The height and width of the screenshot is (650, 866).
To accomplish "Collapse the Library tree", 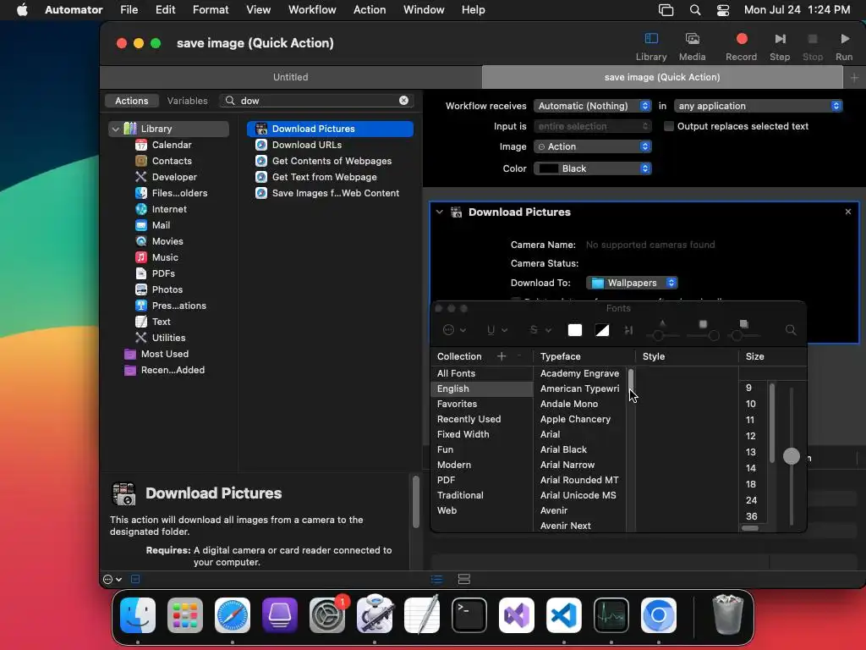I will 115,129.
